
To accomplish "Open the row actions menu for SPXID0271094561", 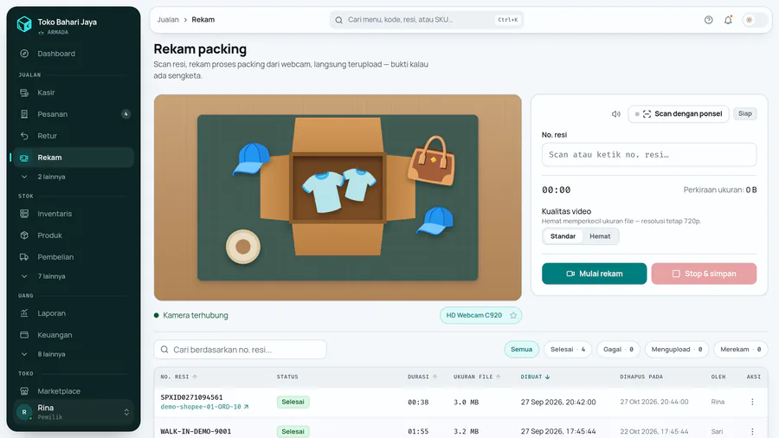I will [x=752, y=402].
